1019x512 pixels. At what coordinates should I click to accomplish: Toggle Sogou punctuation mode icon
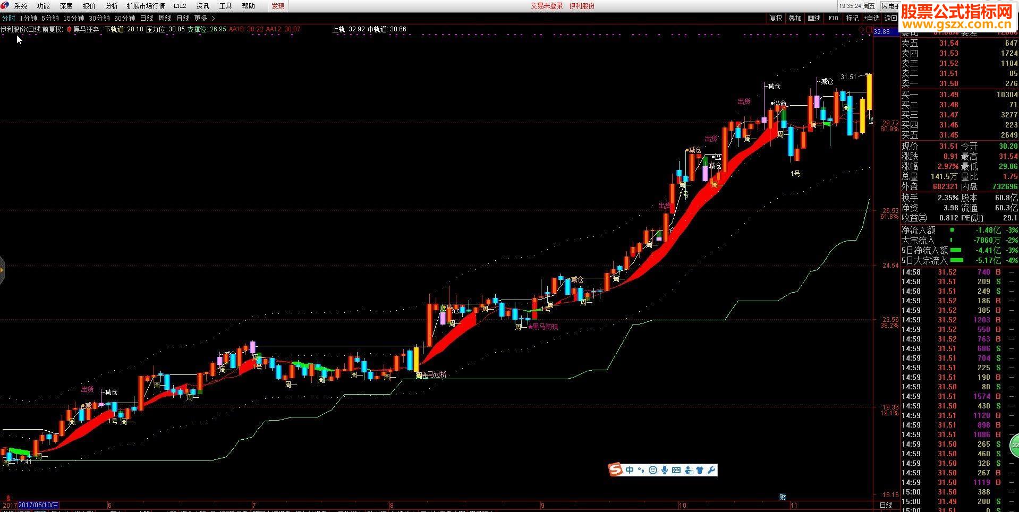641,470
